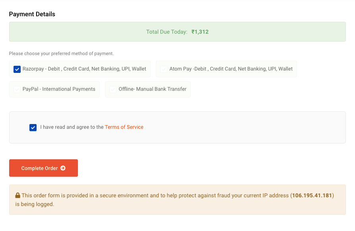Click the logged IP address 106.195.41.181

point(312,195)
